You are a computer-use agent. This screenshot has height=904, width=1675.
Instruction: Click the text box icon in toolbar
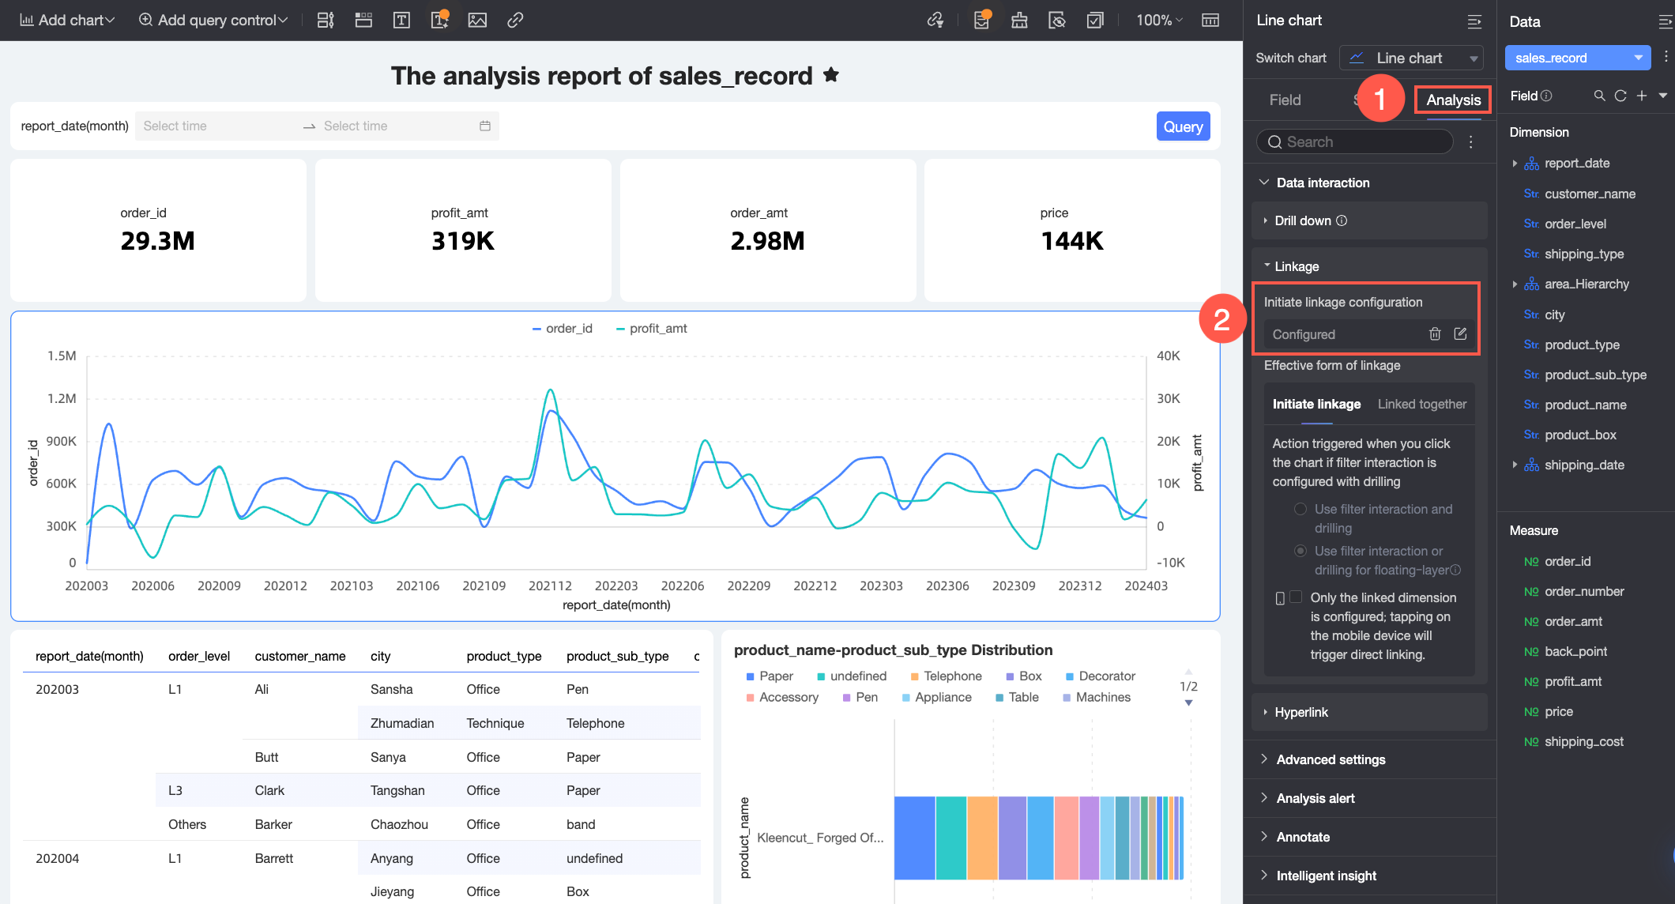coord(401,21)
